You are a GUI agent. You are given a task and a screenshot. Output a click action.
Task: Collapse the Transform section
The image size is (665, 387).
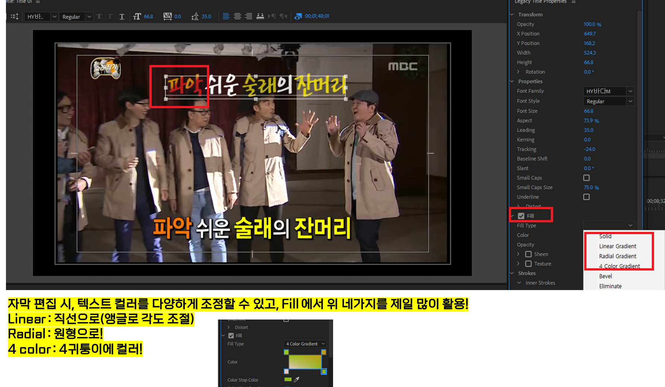click(x=512, y=15)
